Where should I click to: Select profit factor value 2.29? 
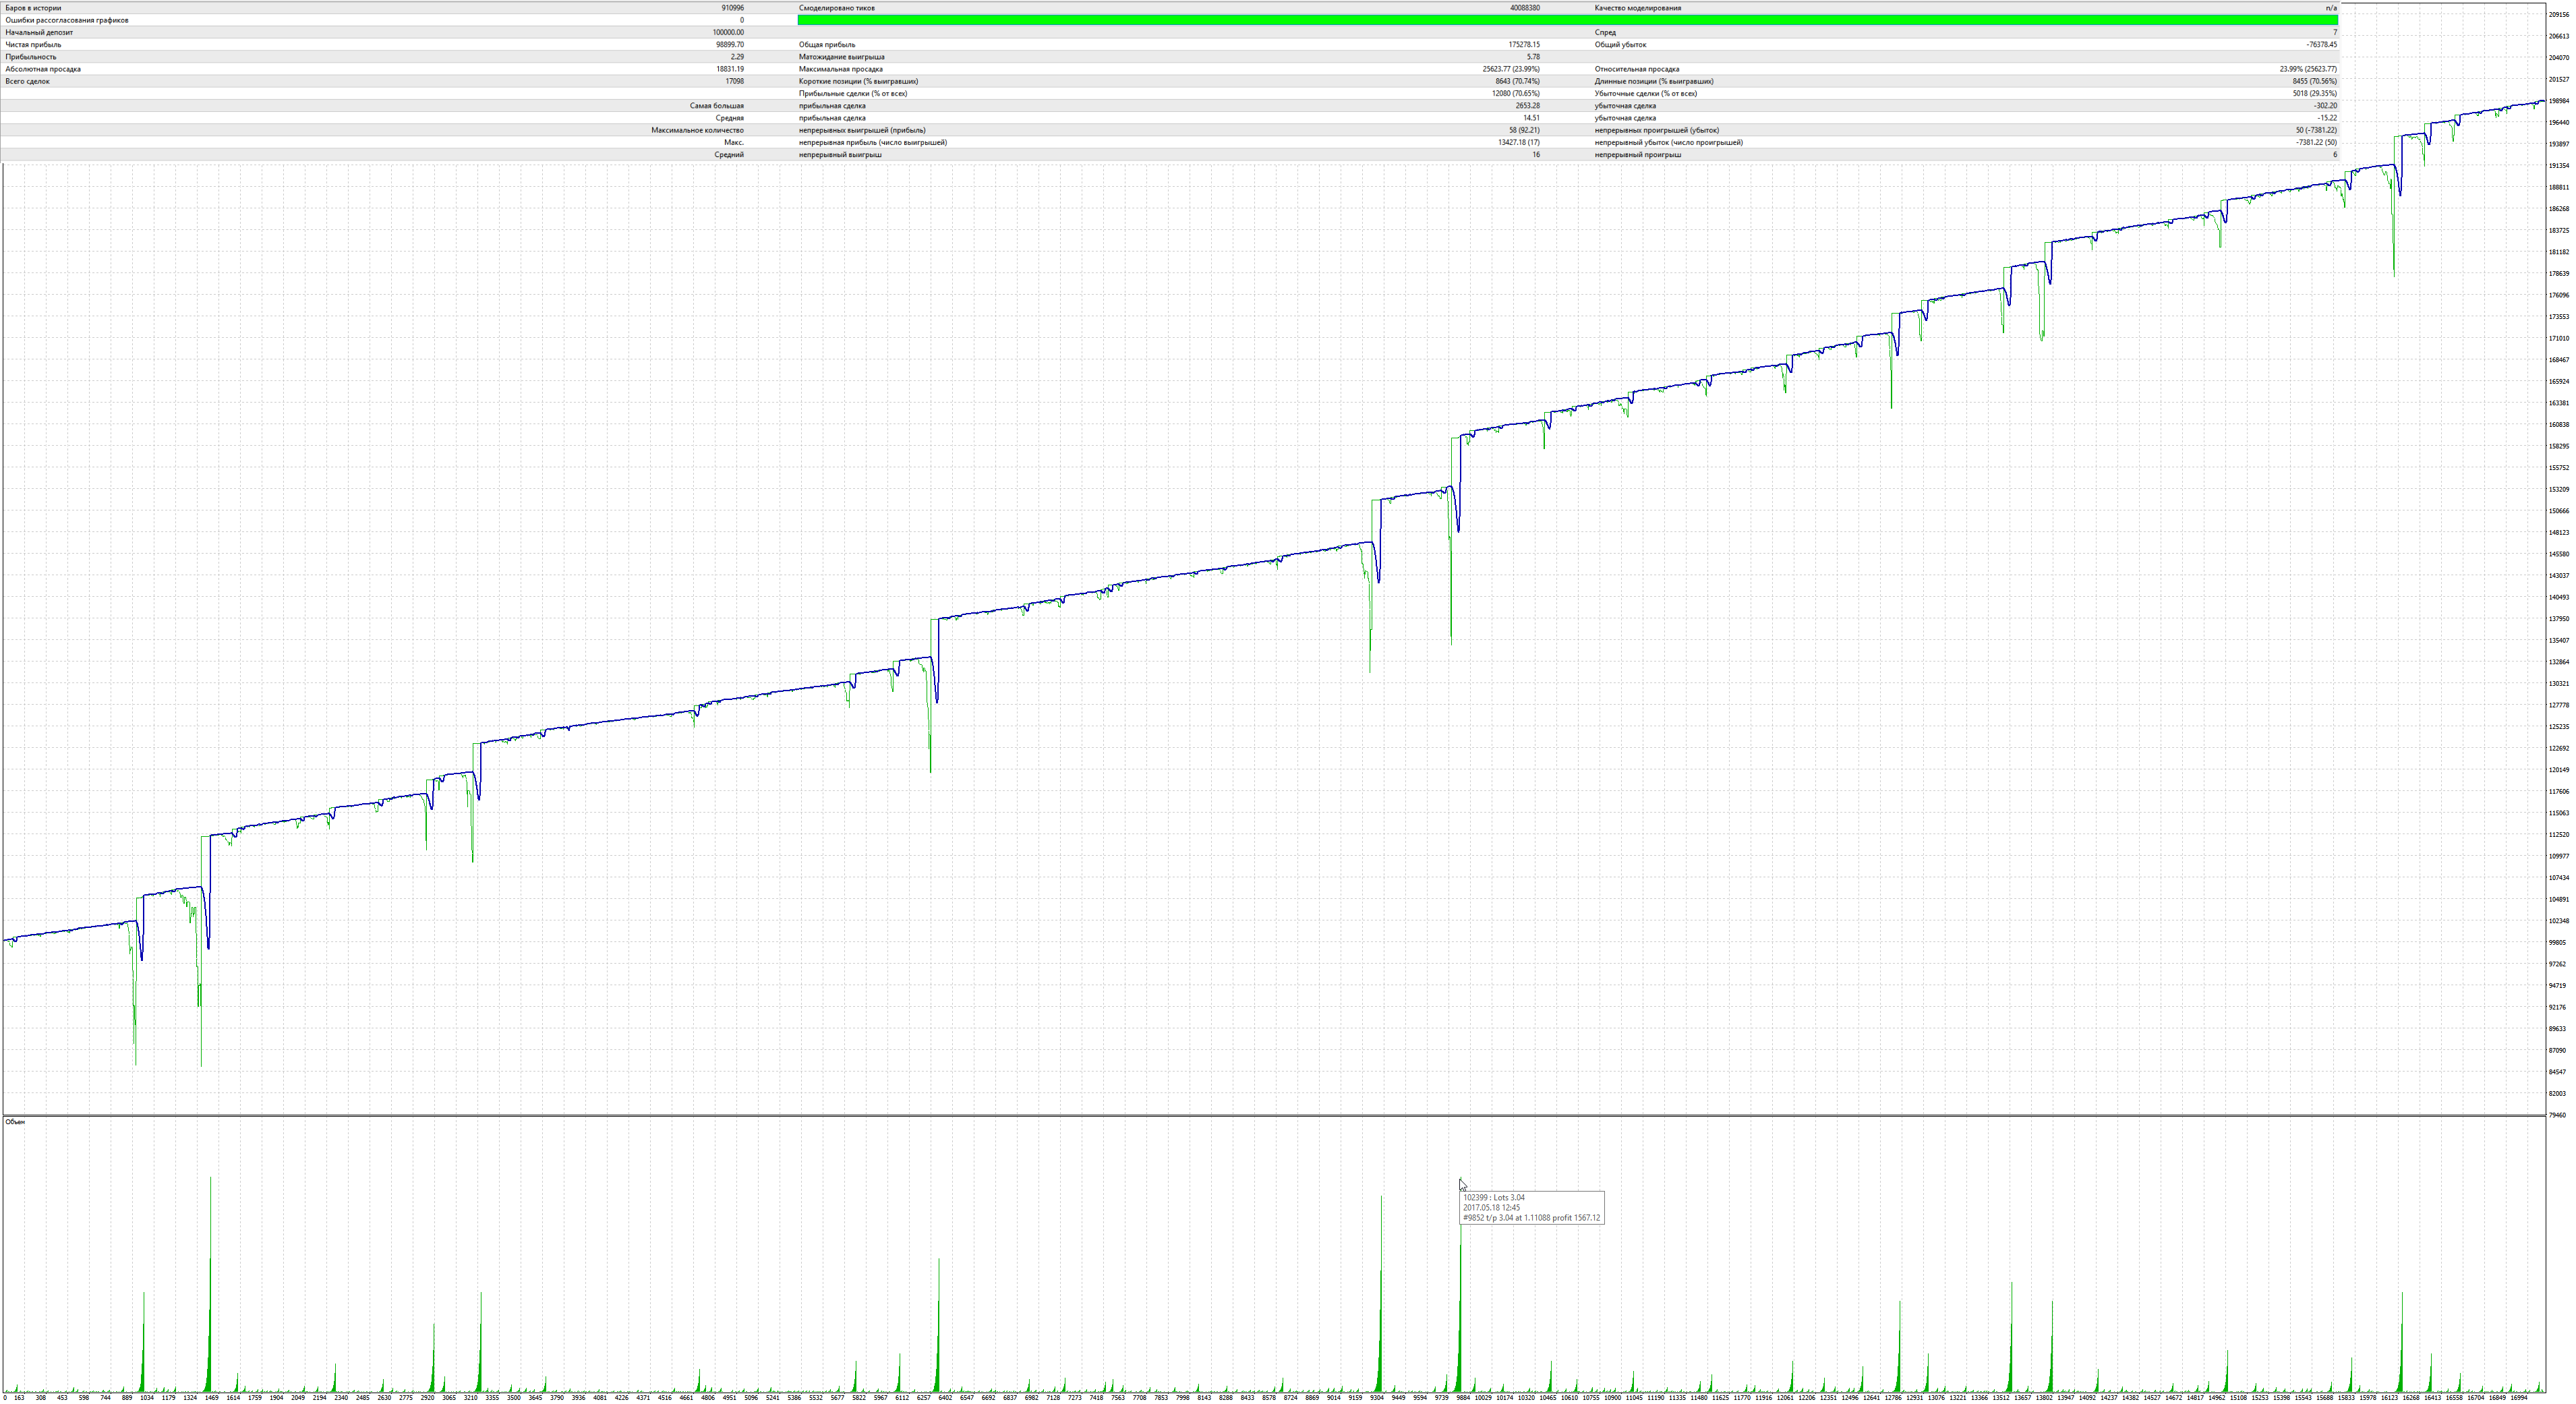pos(737,57)
